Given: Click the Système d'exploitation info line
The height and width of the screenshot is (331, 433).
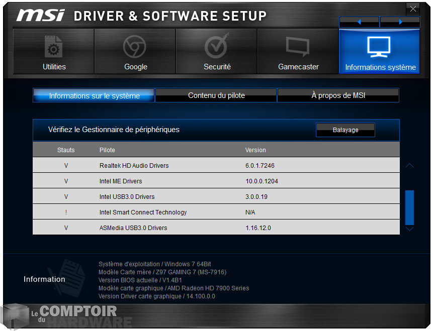Looking at the screenshot, I should point(155,264).
